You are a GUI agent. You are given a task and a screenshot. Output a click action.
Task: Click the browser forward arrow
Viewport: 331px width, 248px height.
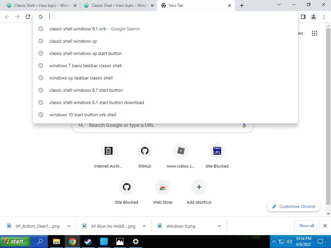tap(17, 17)
